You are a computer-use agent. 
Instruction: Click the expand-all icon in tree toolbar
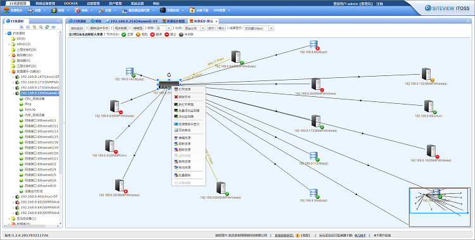click(22, 27)
